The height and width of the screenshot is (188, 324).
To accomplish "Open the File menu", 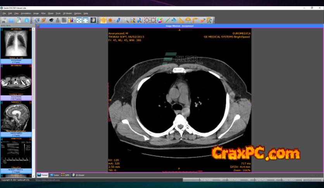I will point(4,13).
